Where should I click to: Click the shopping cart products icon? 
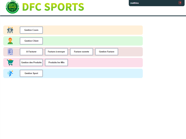[10, 62]
